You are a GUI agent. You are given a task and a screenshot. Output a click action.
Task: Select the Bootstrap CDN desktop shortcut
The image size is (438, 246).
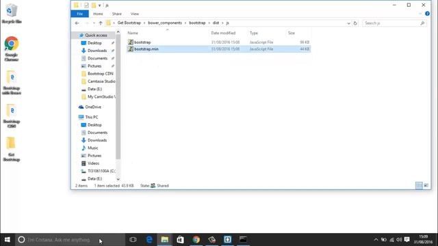click(12, 116)
